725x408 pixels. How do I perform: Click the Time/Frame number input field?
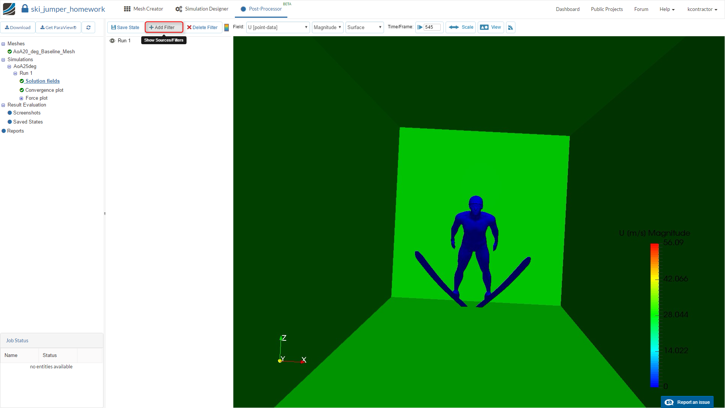pyautogui.click(x=432, y=27)
